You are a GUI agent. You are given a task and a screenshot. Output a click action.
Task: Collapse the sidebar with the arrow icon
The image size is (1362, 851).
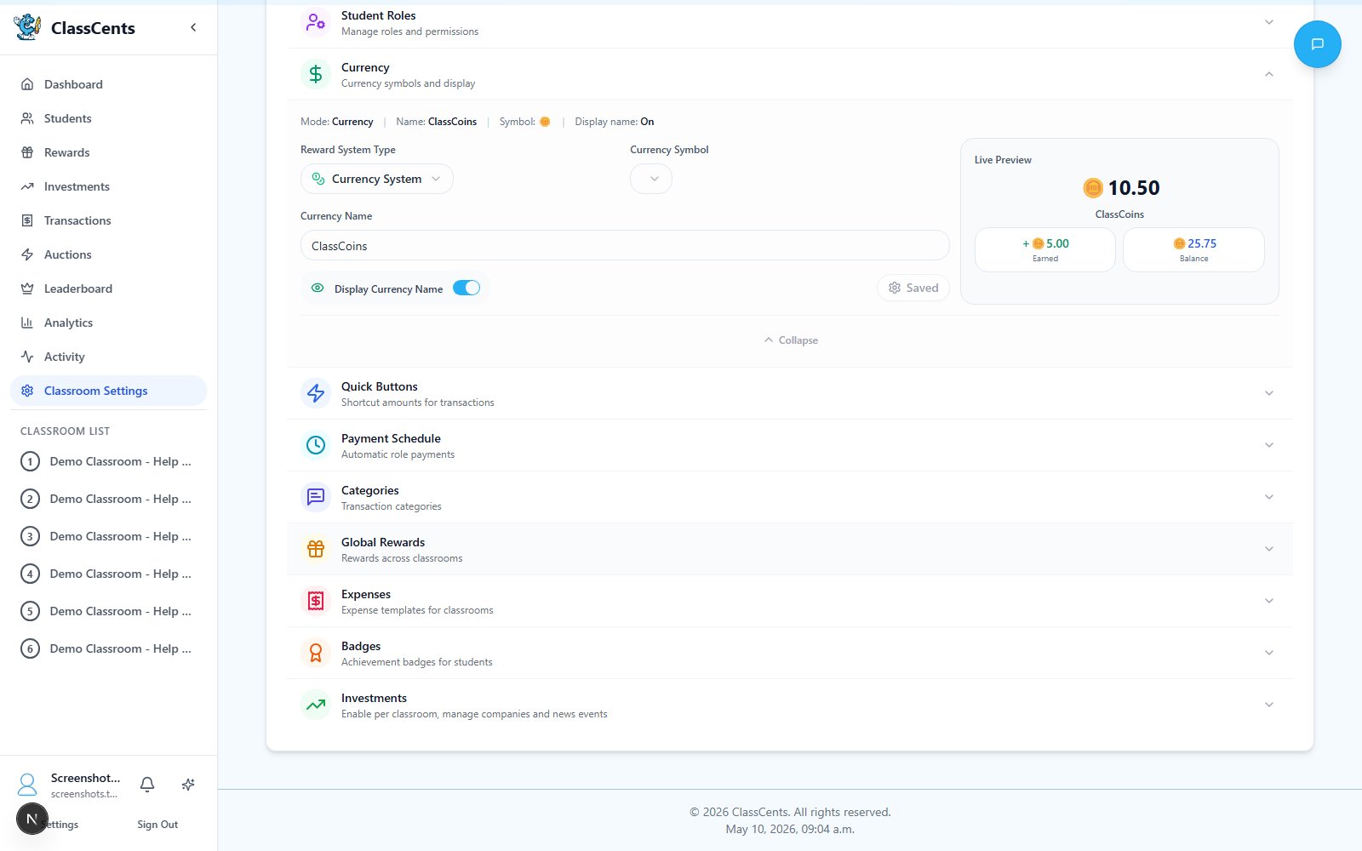(x=193, y=27)
